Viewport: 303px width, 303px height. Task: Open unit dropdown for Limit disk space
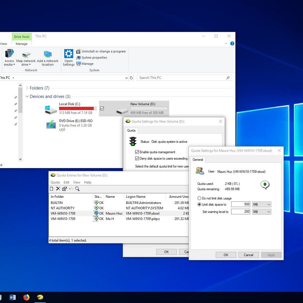(x=261, y=204)
